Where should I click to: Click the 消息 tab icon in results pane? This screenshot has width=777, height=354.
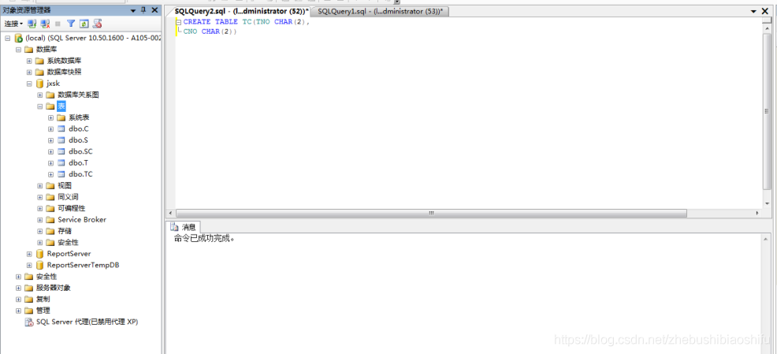[x=174, y=227]
